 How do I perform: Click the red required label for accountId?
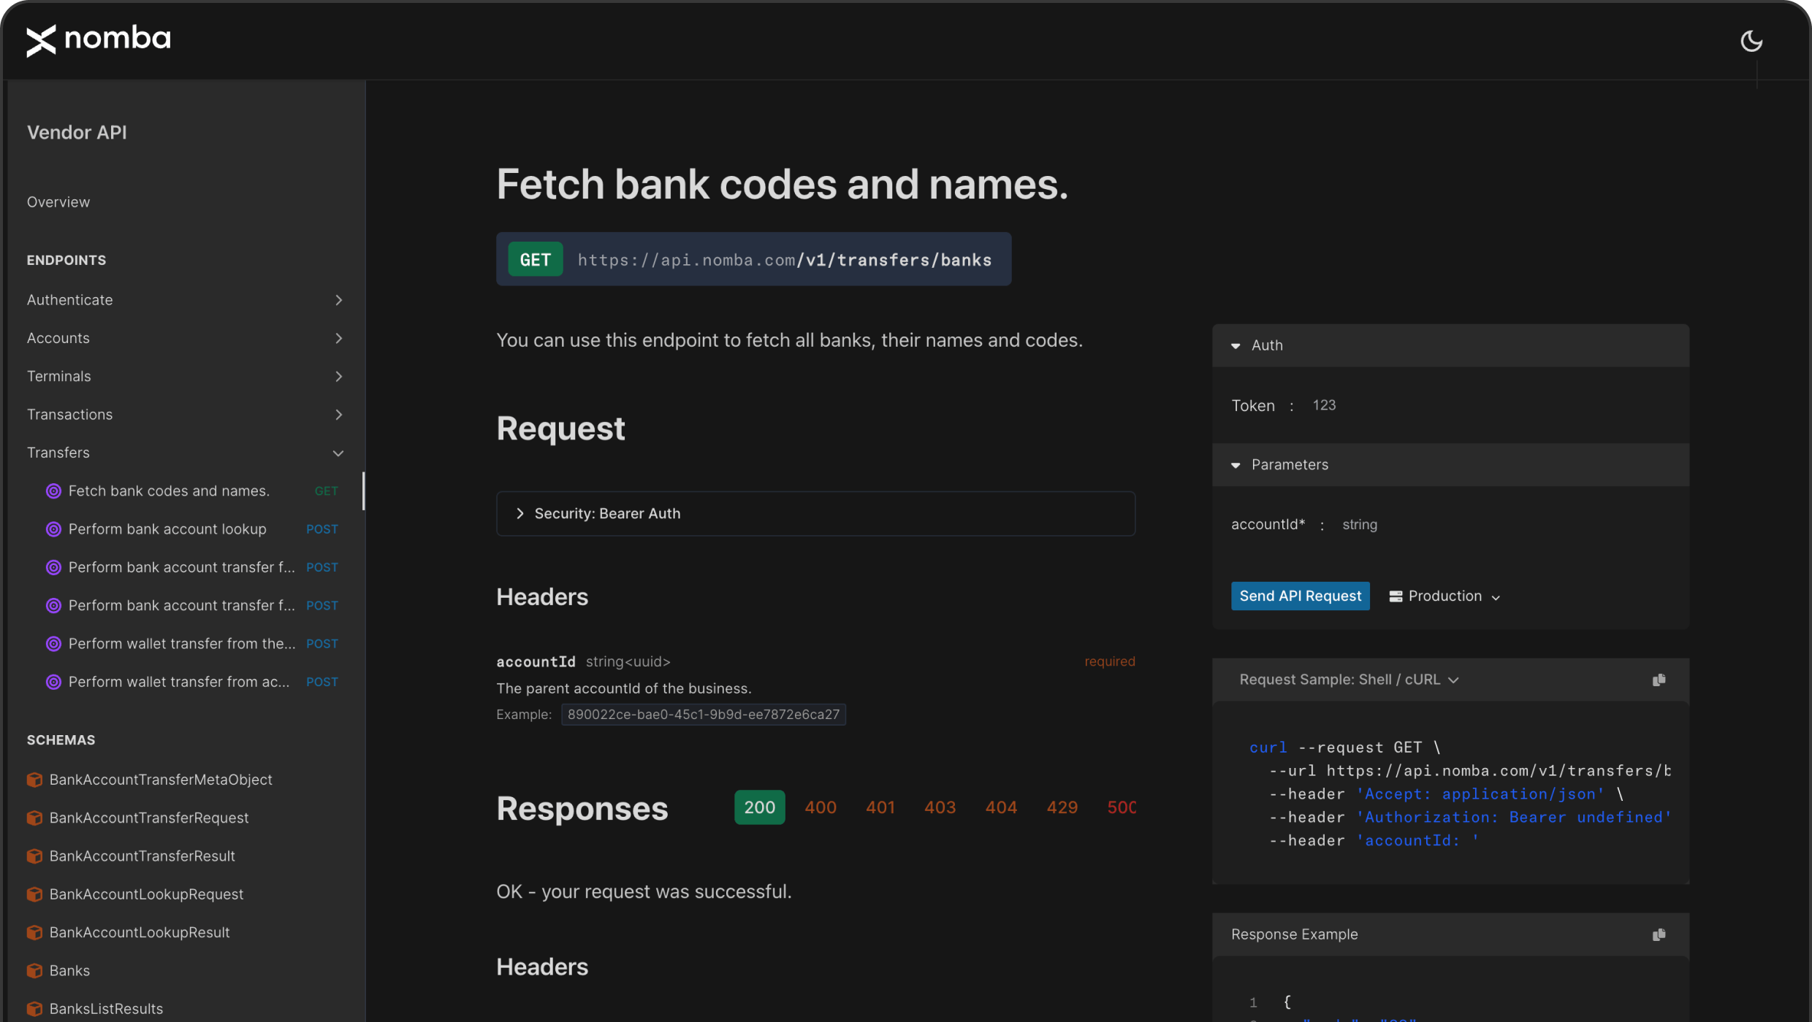click(1109, 661)
